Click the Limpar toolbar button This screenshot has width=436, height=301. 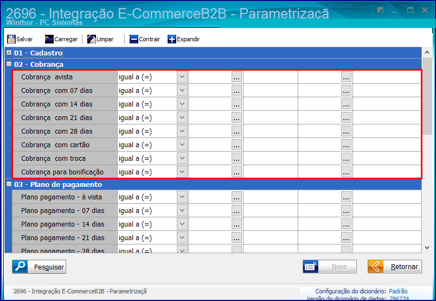(x=100, y=39)
